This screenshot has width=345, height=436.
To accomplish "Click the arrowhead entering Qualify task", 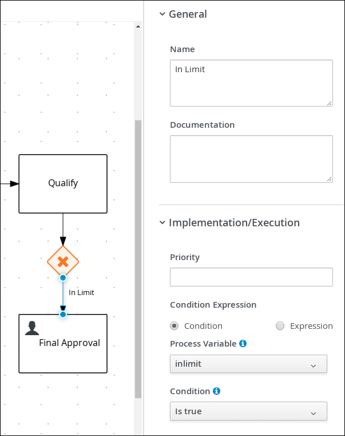I will point(14,184).
